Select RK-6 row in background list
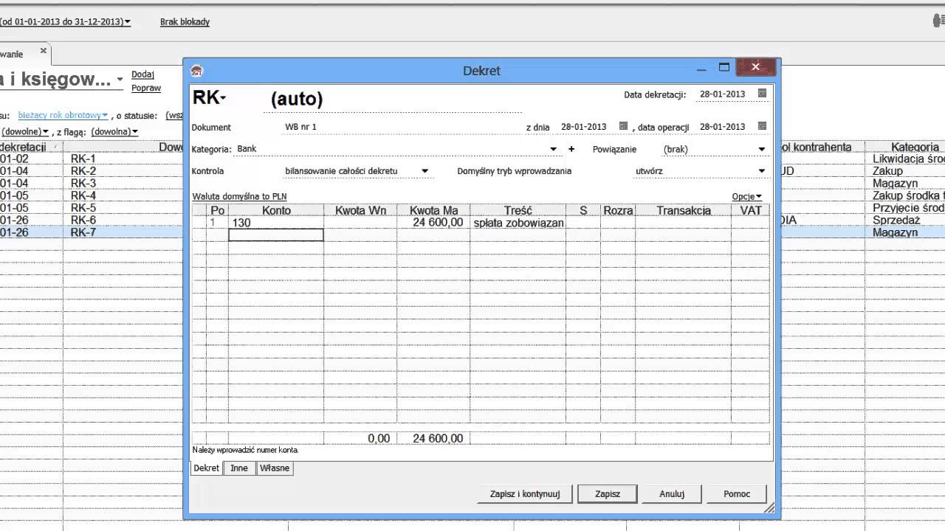945x531 pixels. (83, 220)
